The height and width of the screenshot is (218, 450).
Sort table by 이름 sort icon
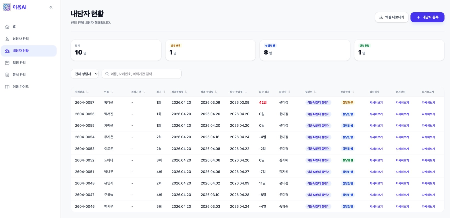tap(112, 92)
